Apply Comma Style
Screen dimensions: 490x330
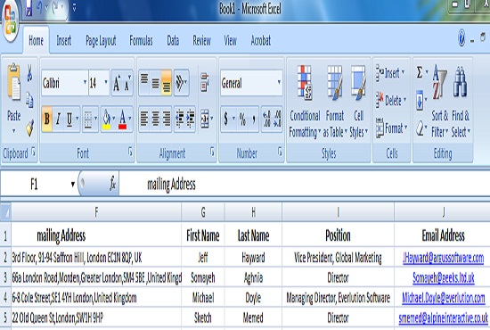tap(254, 119)
